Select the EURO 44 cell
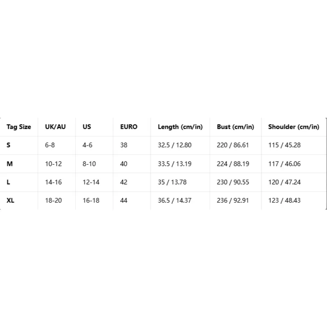 [124, 201]
